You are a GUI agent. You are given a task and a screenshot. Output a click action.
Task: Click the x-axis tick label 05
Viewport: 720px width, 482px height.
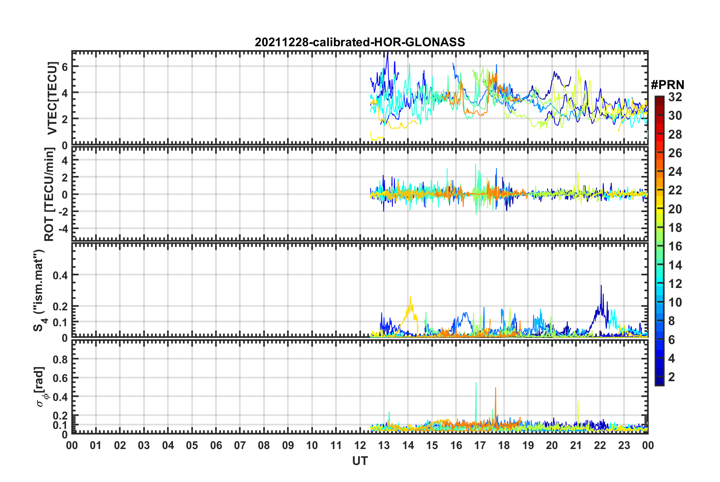(192, 445)
